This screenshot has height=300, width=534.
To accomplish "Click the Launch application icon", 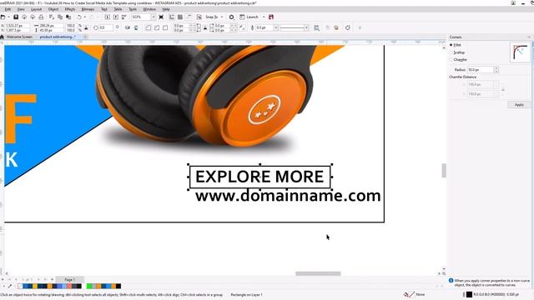I will coord(242,17).
